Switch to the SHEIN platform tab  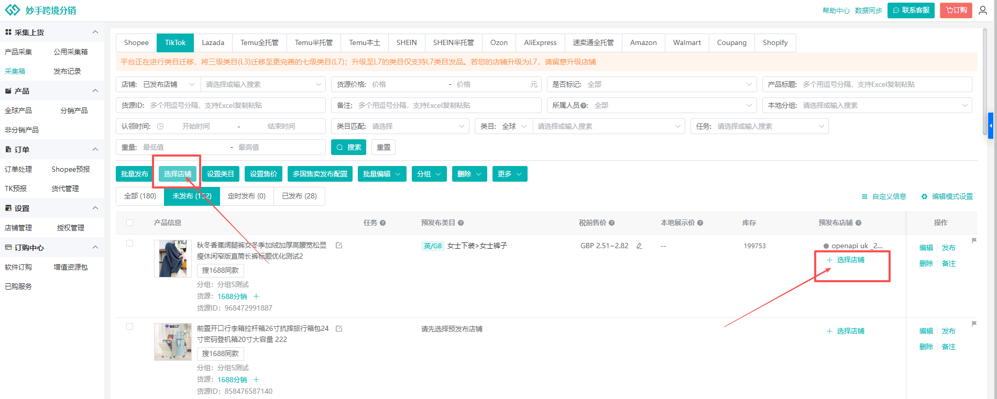coord(407,42)
